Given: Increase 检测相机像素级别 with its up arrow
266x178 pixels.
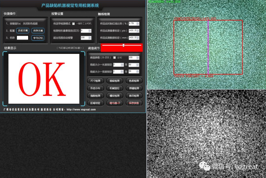Looking at the screenshot, I should 89,29.
